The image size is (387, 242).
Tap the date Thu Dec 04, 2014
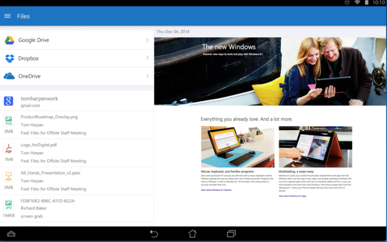173,32
